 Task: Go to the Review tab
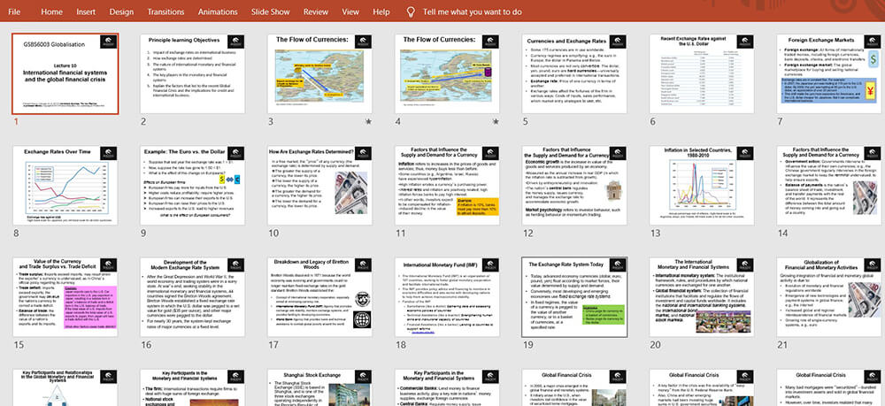[x=316, y=11]
